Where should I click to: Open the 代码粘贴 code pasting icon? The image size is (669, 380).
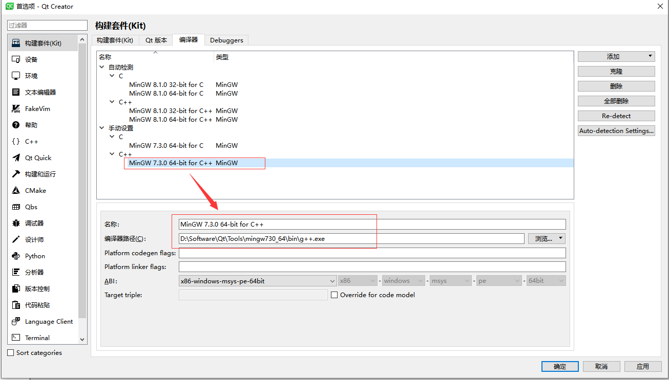pos(16,305)
